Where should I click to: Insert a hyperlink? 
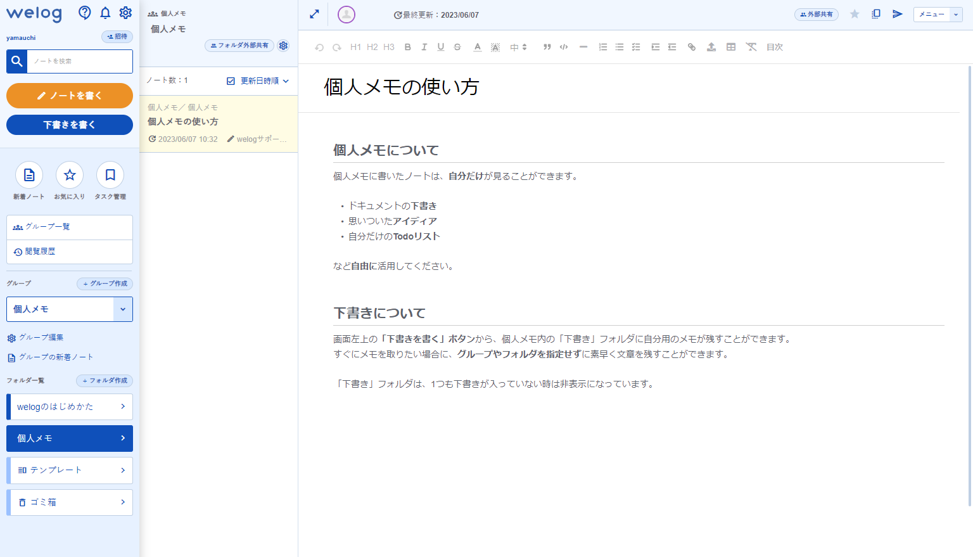coord(692,47)
